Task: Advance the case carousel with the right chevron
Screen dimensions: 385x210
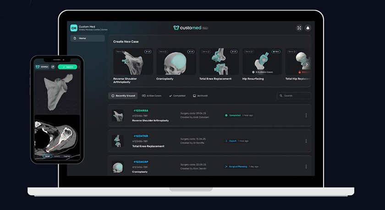Action: pyautogui.click(x=307, y=64)
